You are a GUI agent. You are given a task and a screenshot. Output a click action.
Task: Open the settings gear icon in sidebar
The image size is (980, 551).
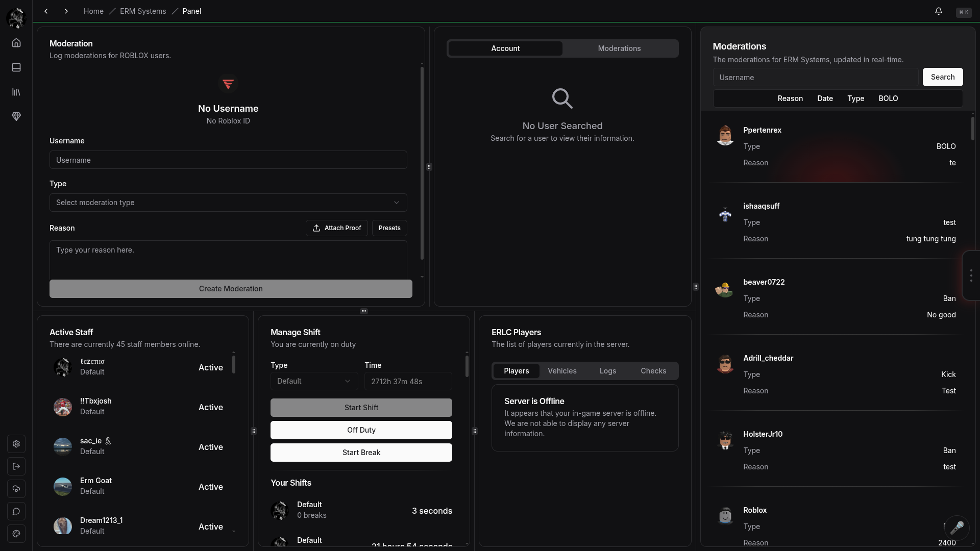point(16,444)
